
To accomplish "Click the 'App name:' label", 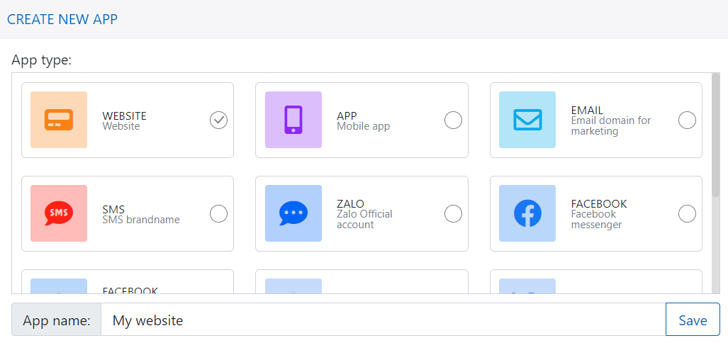I will pyautogui.click(x=56, y=320).
